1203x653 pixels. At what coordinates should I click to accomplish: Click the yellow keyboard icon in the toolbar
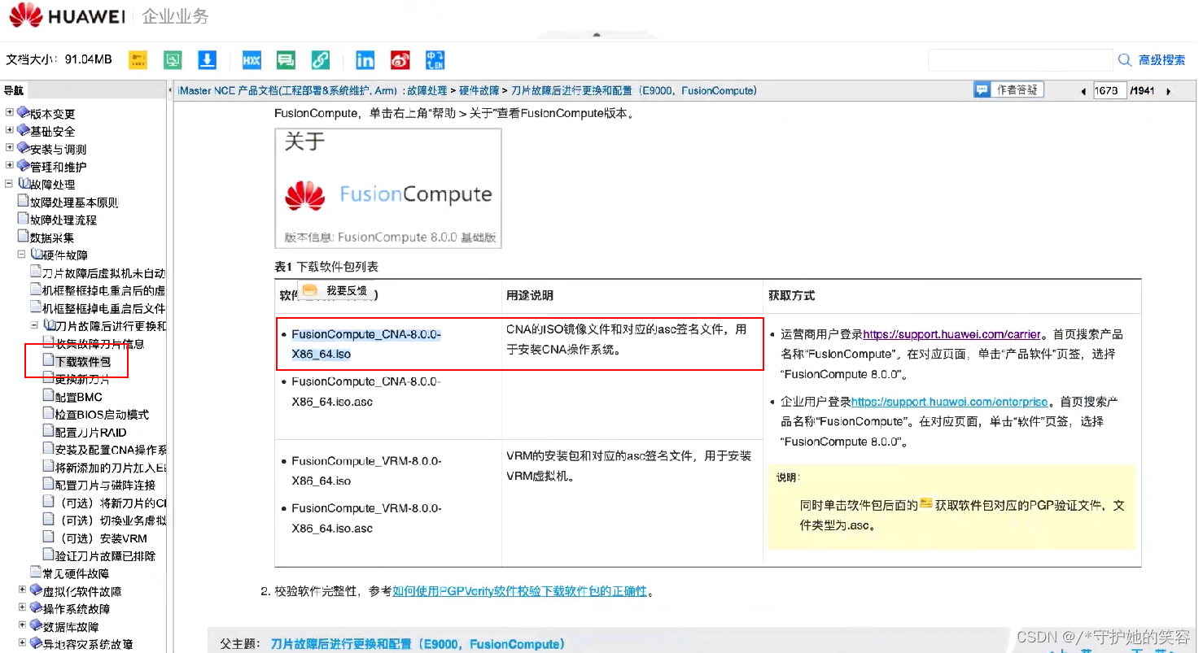click(x=138, y=60)
